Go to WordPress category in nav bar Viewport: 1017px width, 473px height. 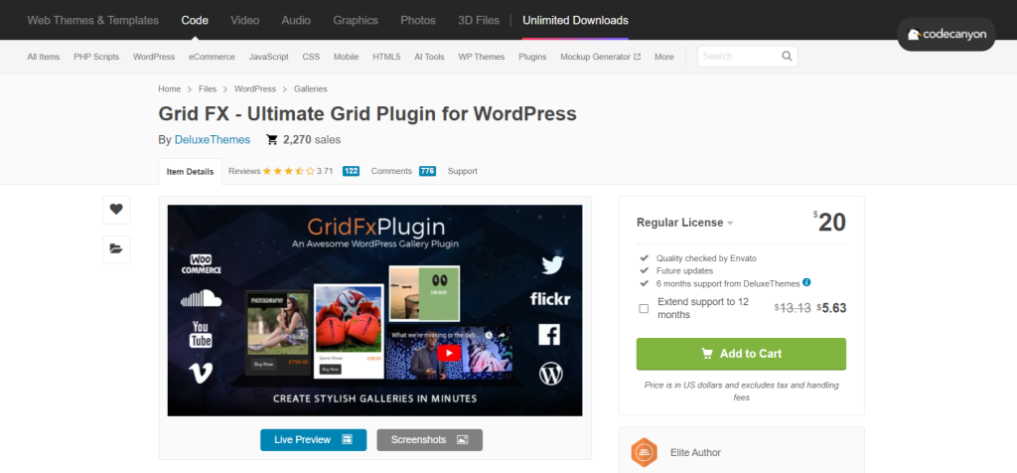[154, 57]
